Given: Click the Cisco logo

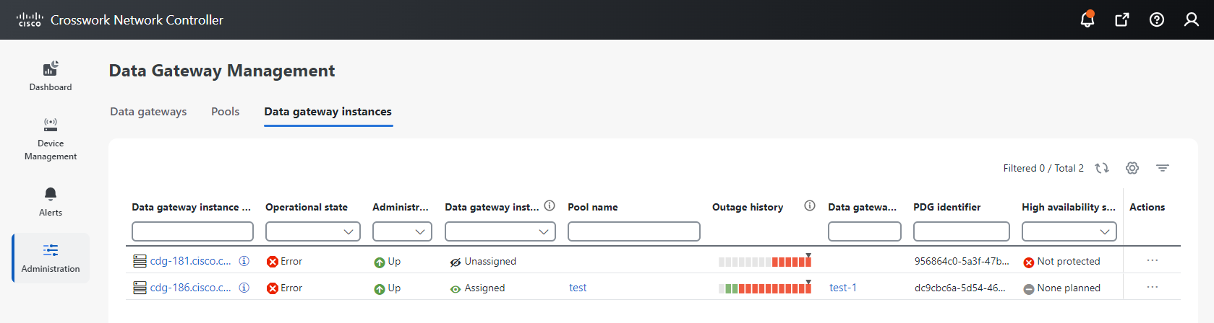Looking at the screenshot, I should tap(30, 19).
